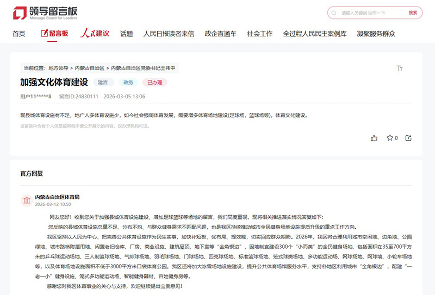The height and width of the screenshot is (295, 435).
Task: Open the 政企直通车 menu item
Action: coord(221,34)
